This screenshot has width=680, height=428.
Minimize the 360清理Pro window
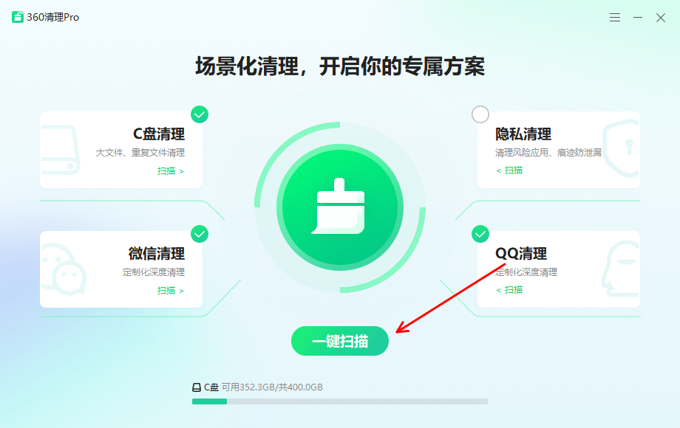[637, 17]
